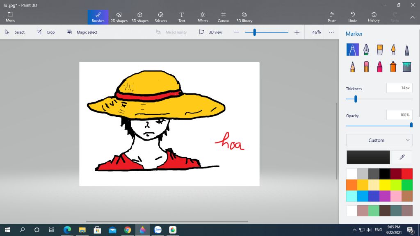420x236 pixels.
Task: Click the vertical canvas scrollbar
Action: 337,141
